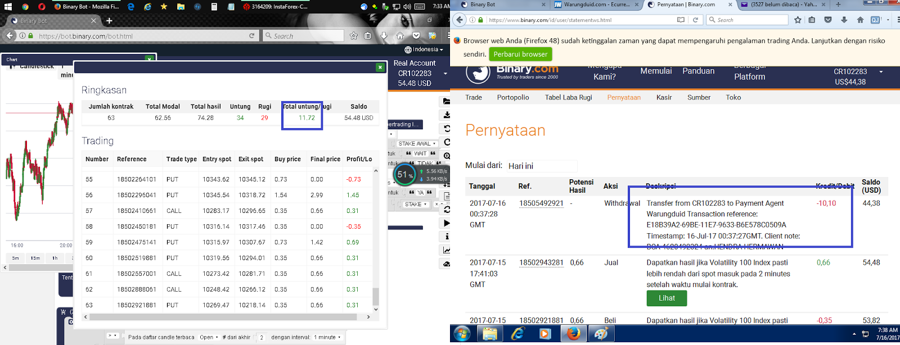Bookmark the Binary Bot page with the star
Screen dimensions: 900x345
(x=353, y=35)
